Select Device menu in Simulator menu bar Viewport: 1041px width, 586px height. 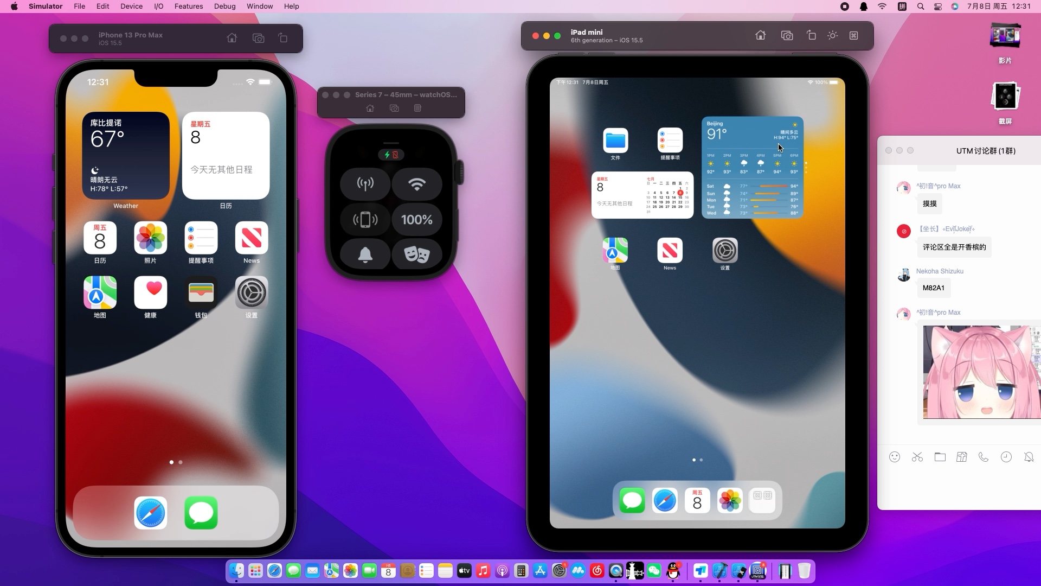click(132, 6)
